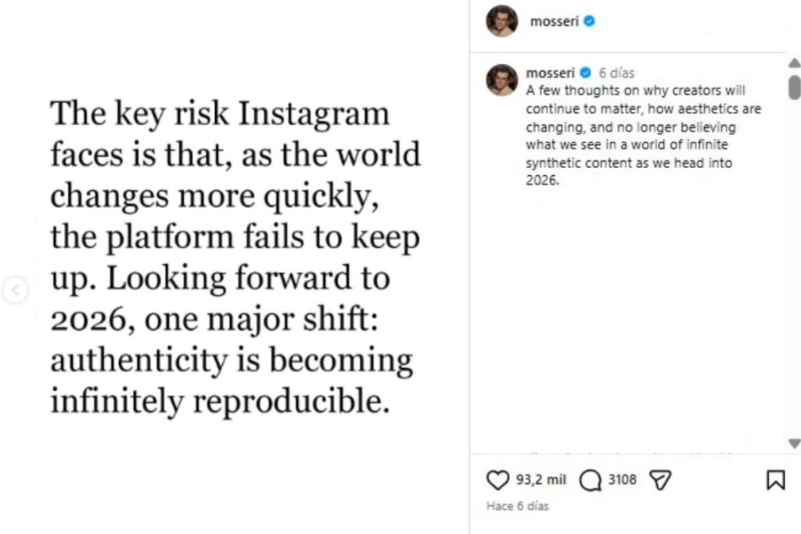Open the mosseri username in the post header
801x534 pixels.
pos(554,22)
